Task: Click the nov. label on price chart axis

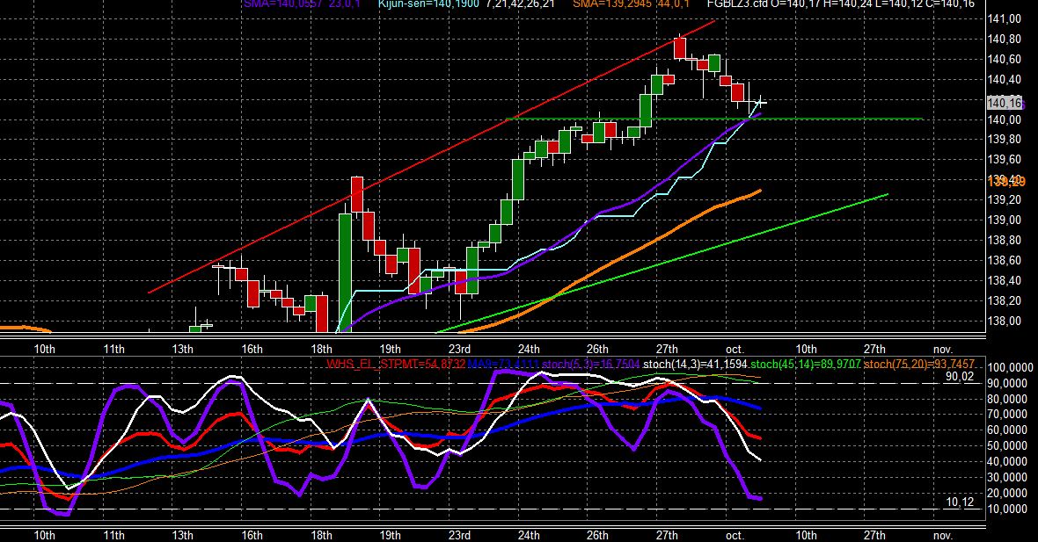Action: [x=943, y=349]
